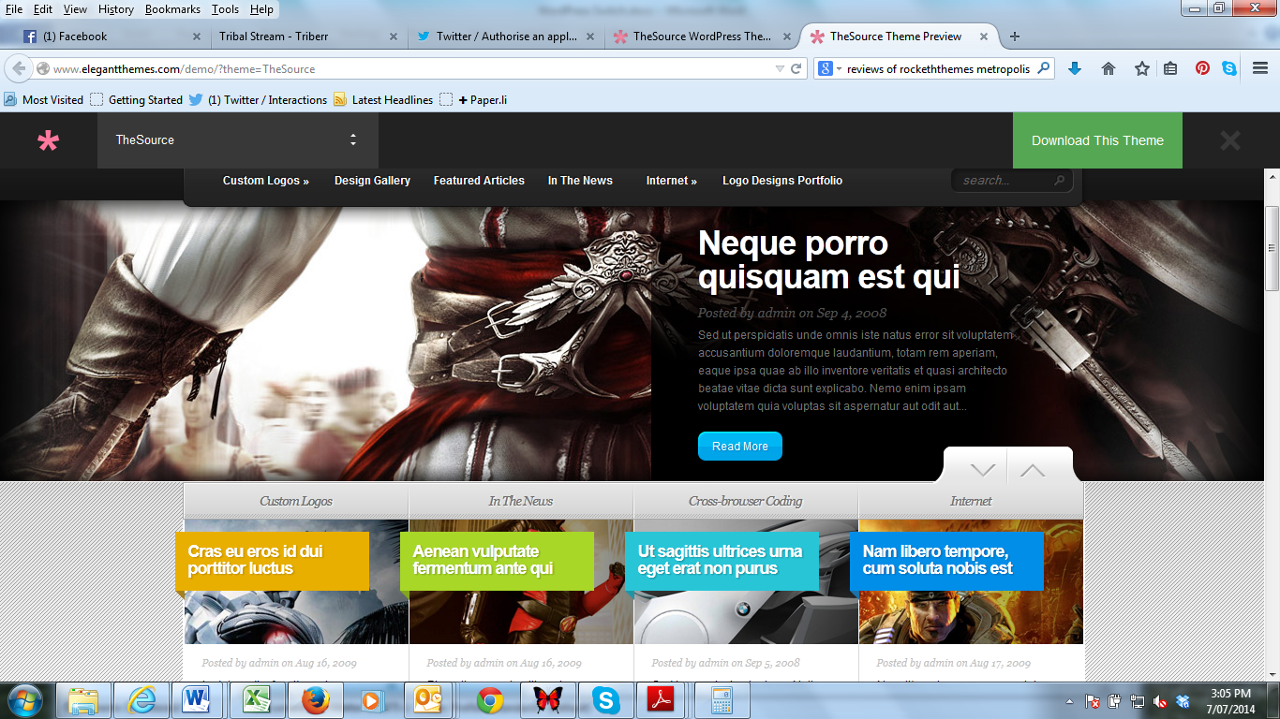Click the slider down arrow control

[x=982, y=469]
